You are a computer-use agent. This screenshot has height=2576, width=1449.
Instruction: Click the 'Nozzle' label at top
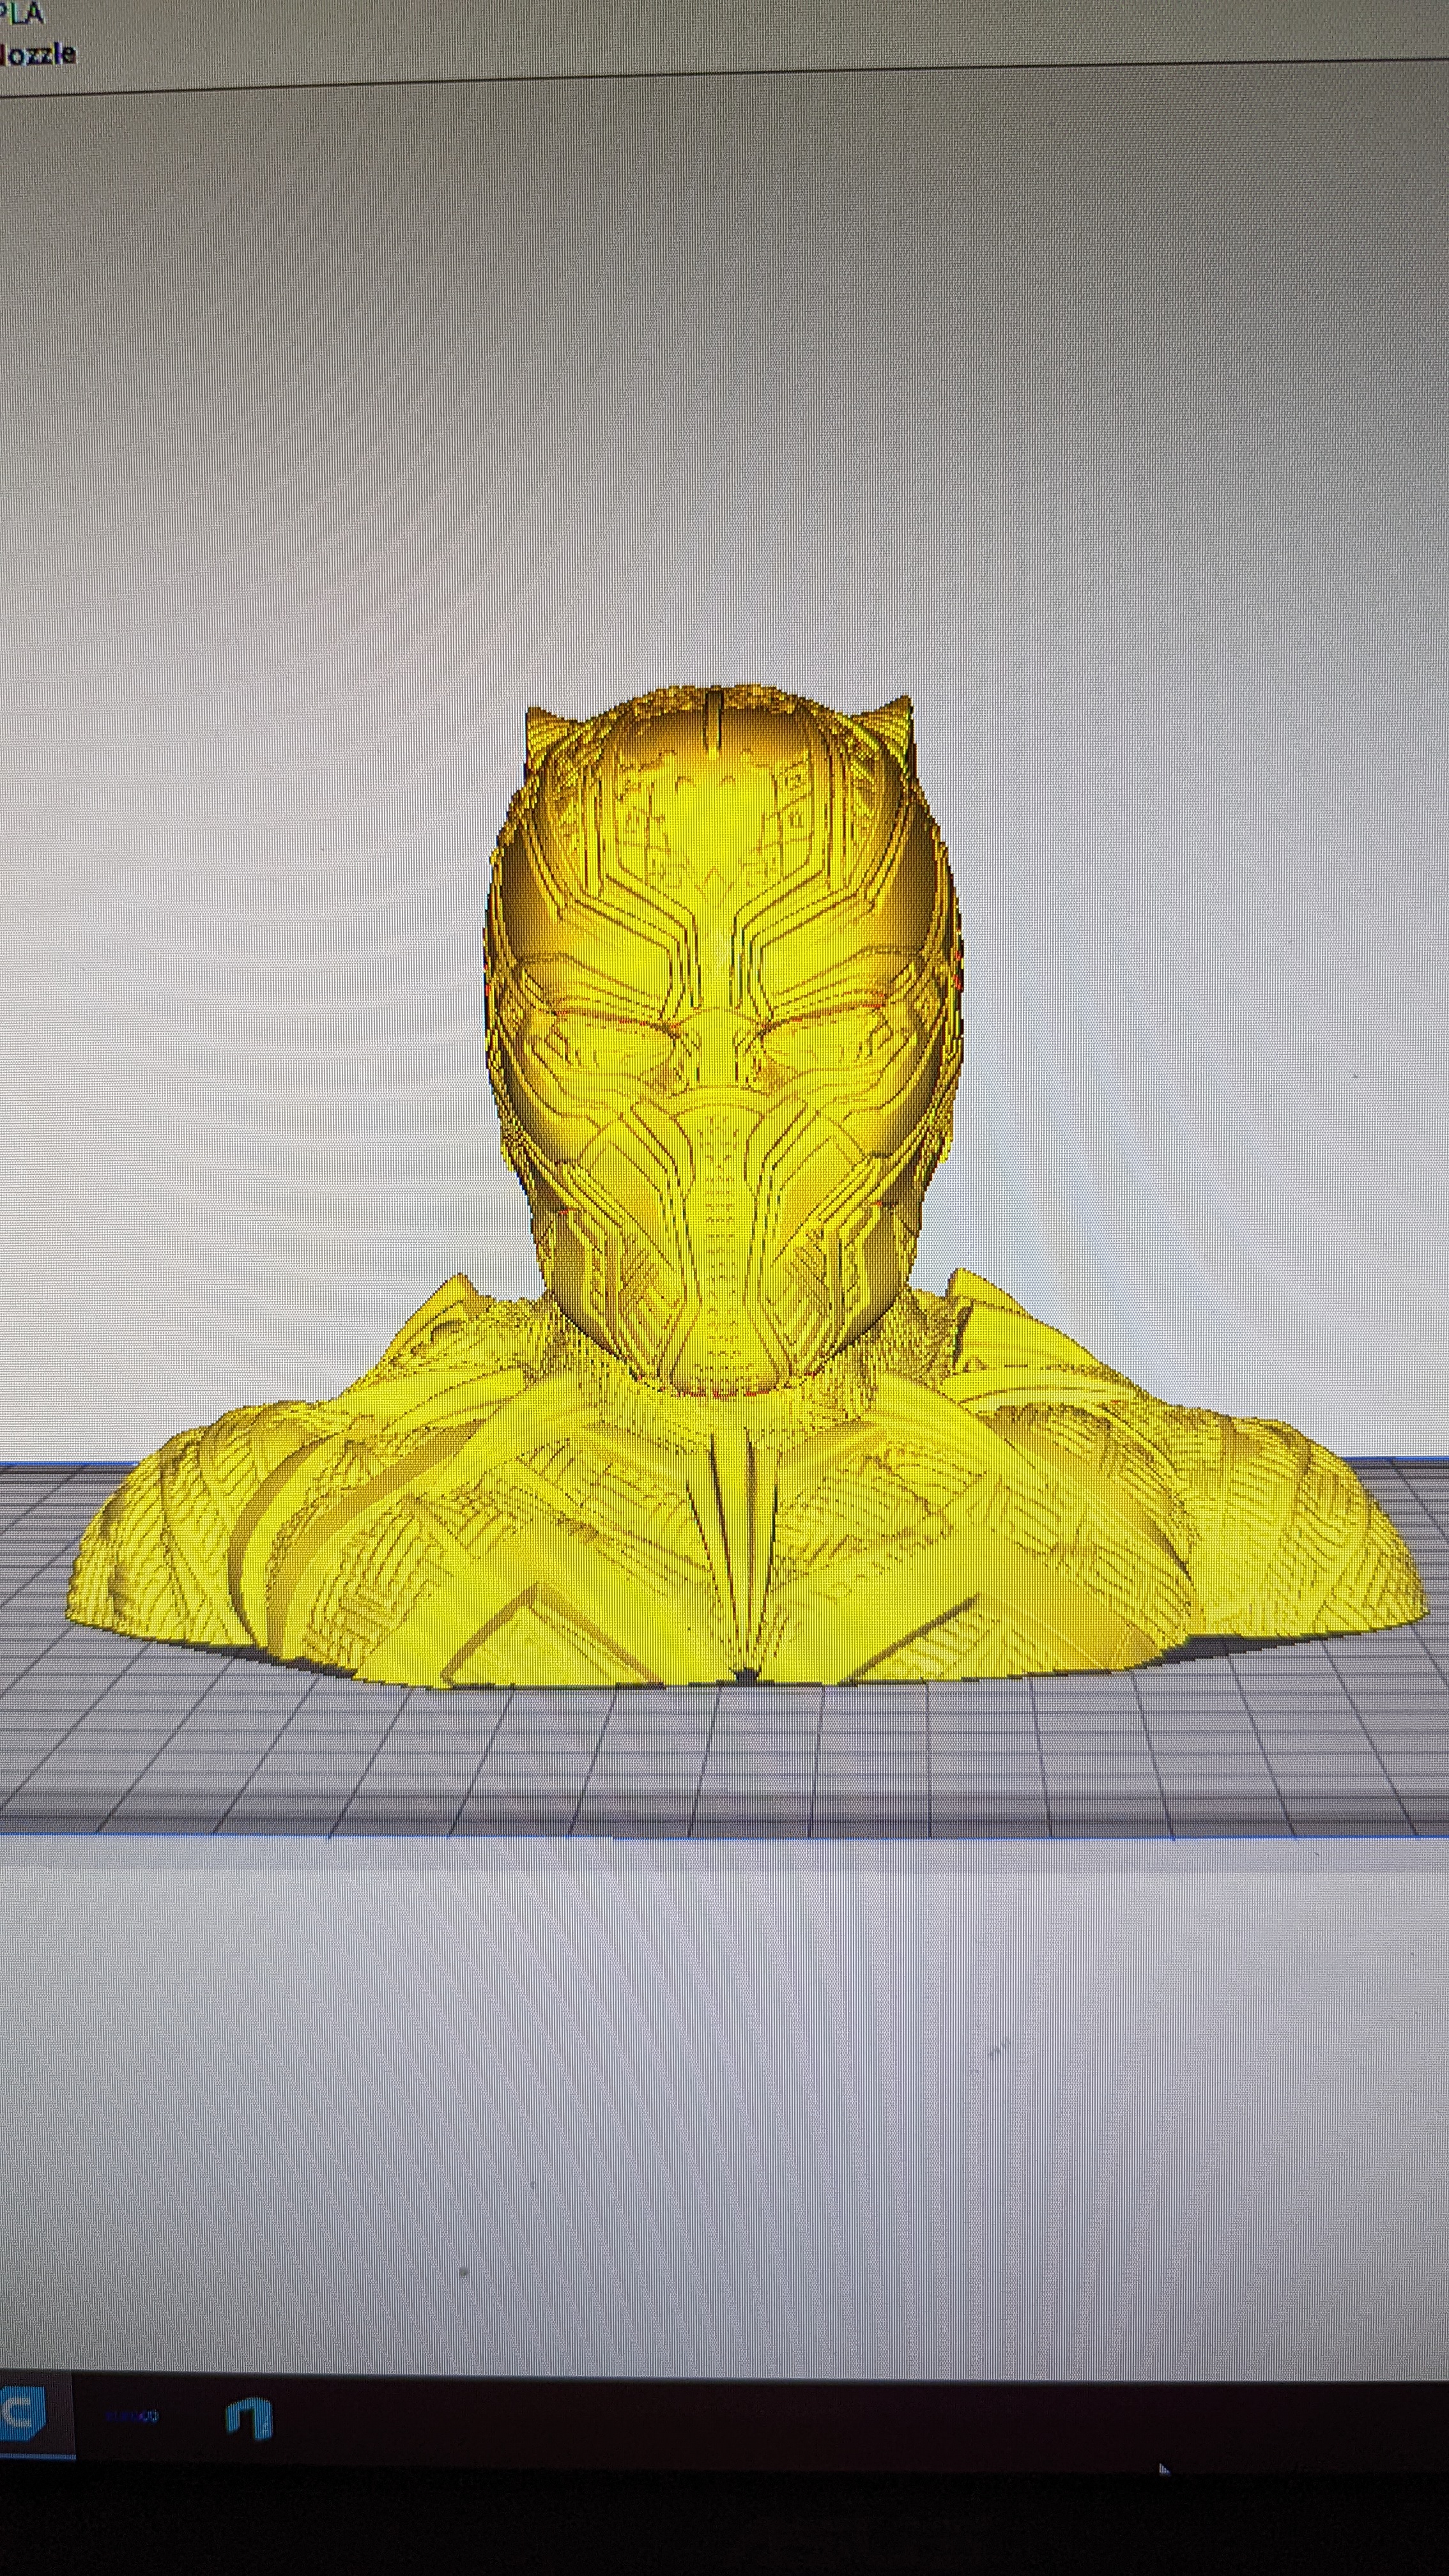point(37,54)
